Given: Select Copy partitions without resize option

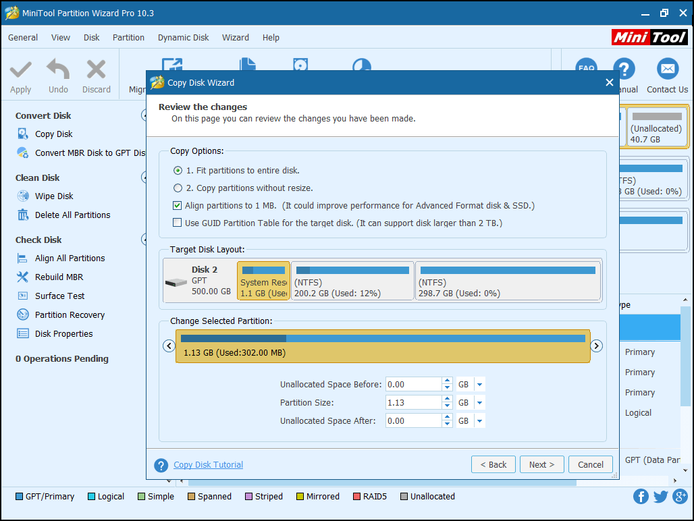Looking at the screenshot, I should 178,188.
